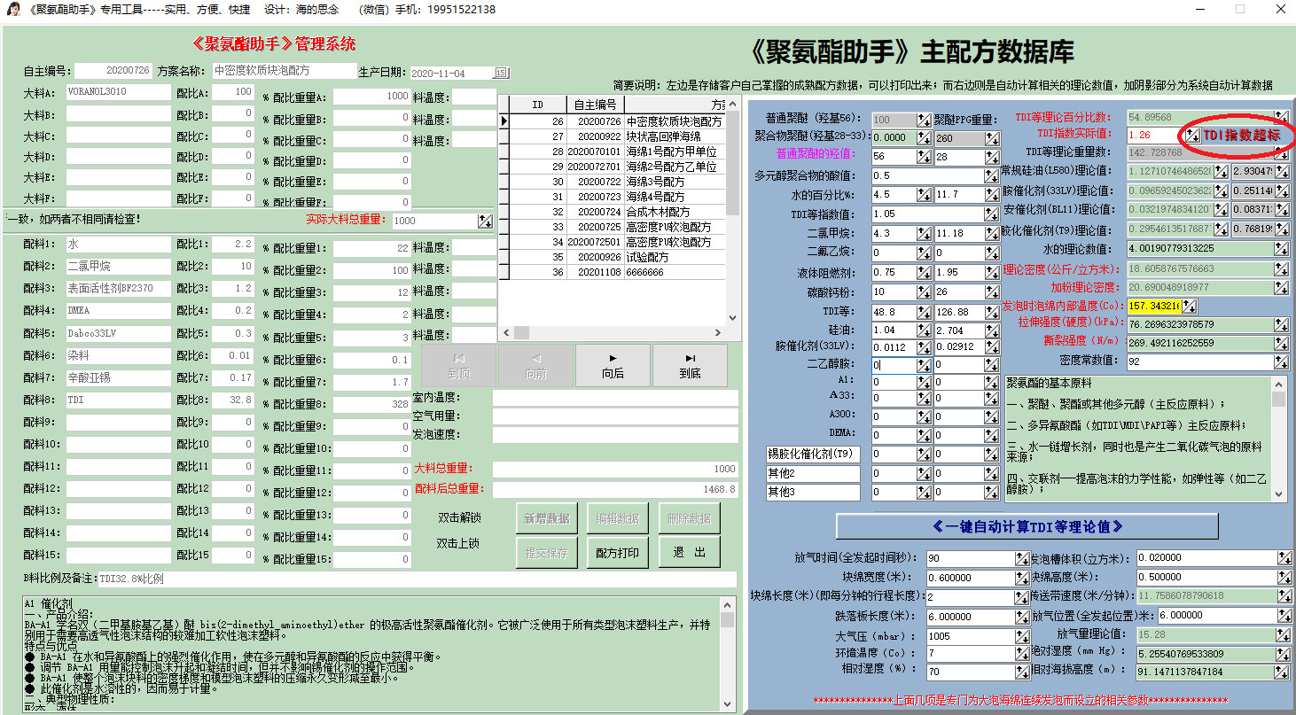This screenshot has height=715, width=1296.
Task: Click the 配方打印 button
Action: (619, 553)
